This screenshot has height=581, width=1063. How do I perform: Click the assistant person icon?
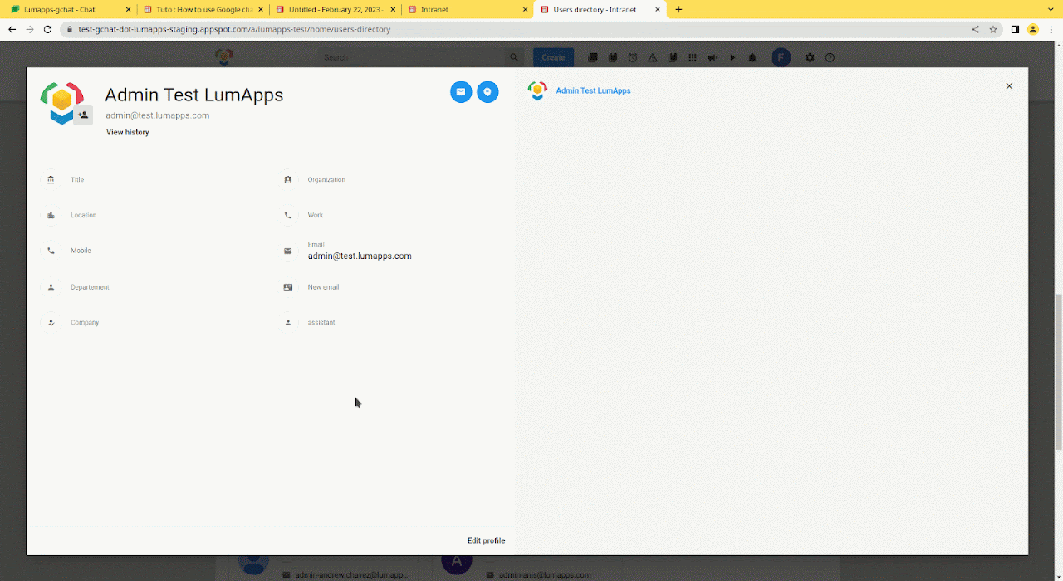(x=288, y=322)
